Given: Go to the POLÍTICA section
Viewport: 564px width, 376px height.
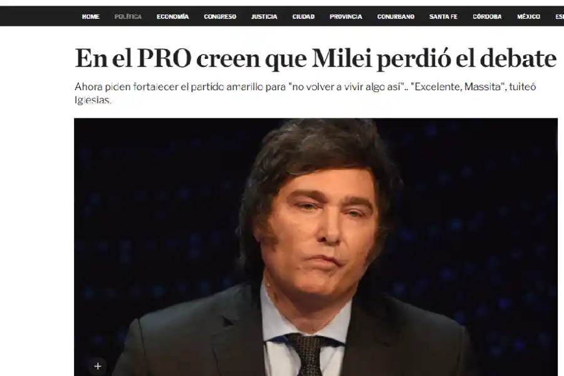Looking at the screenshot, I should coord(128,16).
